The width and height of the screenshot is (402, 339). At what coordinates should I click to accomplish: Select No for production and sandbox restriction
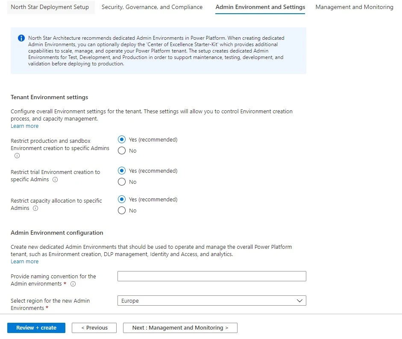[x=122, y=150]
